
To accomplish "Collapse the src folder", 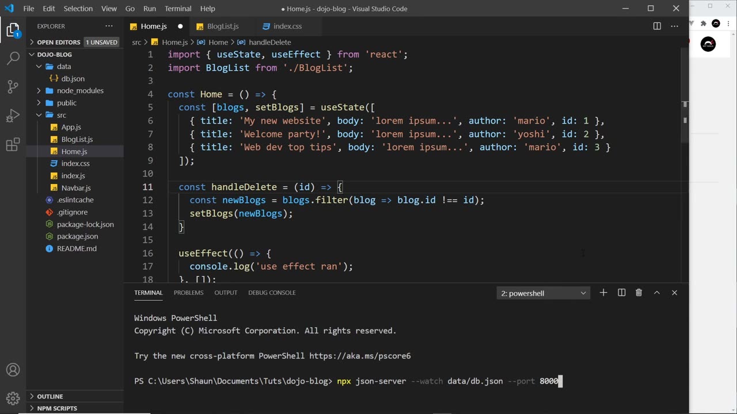I will pos(75,115).
